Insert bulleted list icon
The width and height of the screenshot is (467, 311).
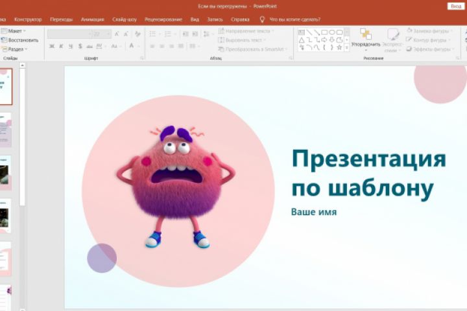tap(152, 34)
